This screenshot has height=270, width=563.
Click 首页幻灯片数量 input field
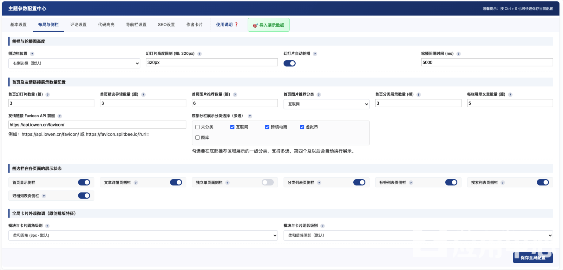coord(51,103)
